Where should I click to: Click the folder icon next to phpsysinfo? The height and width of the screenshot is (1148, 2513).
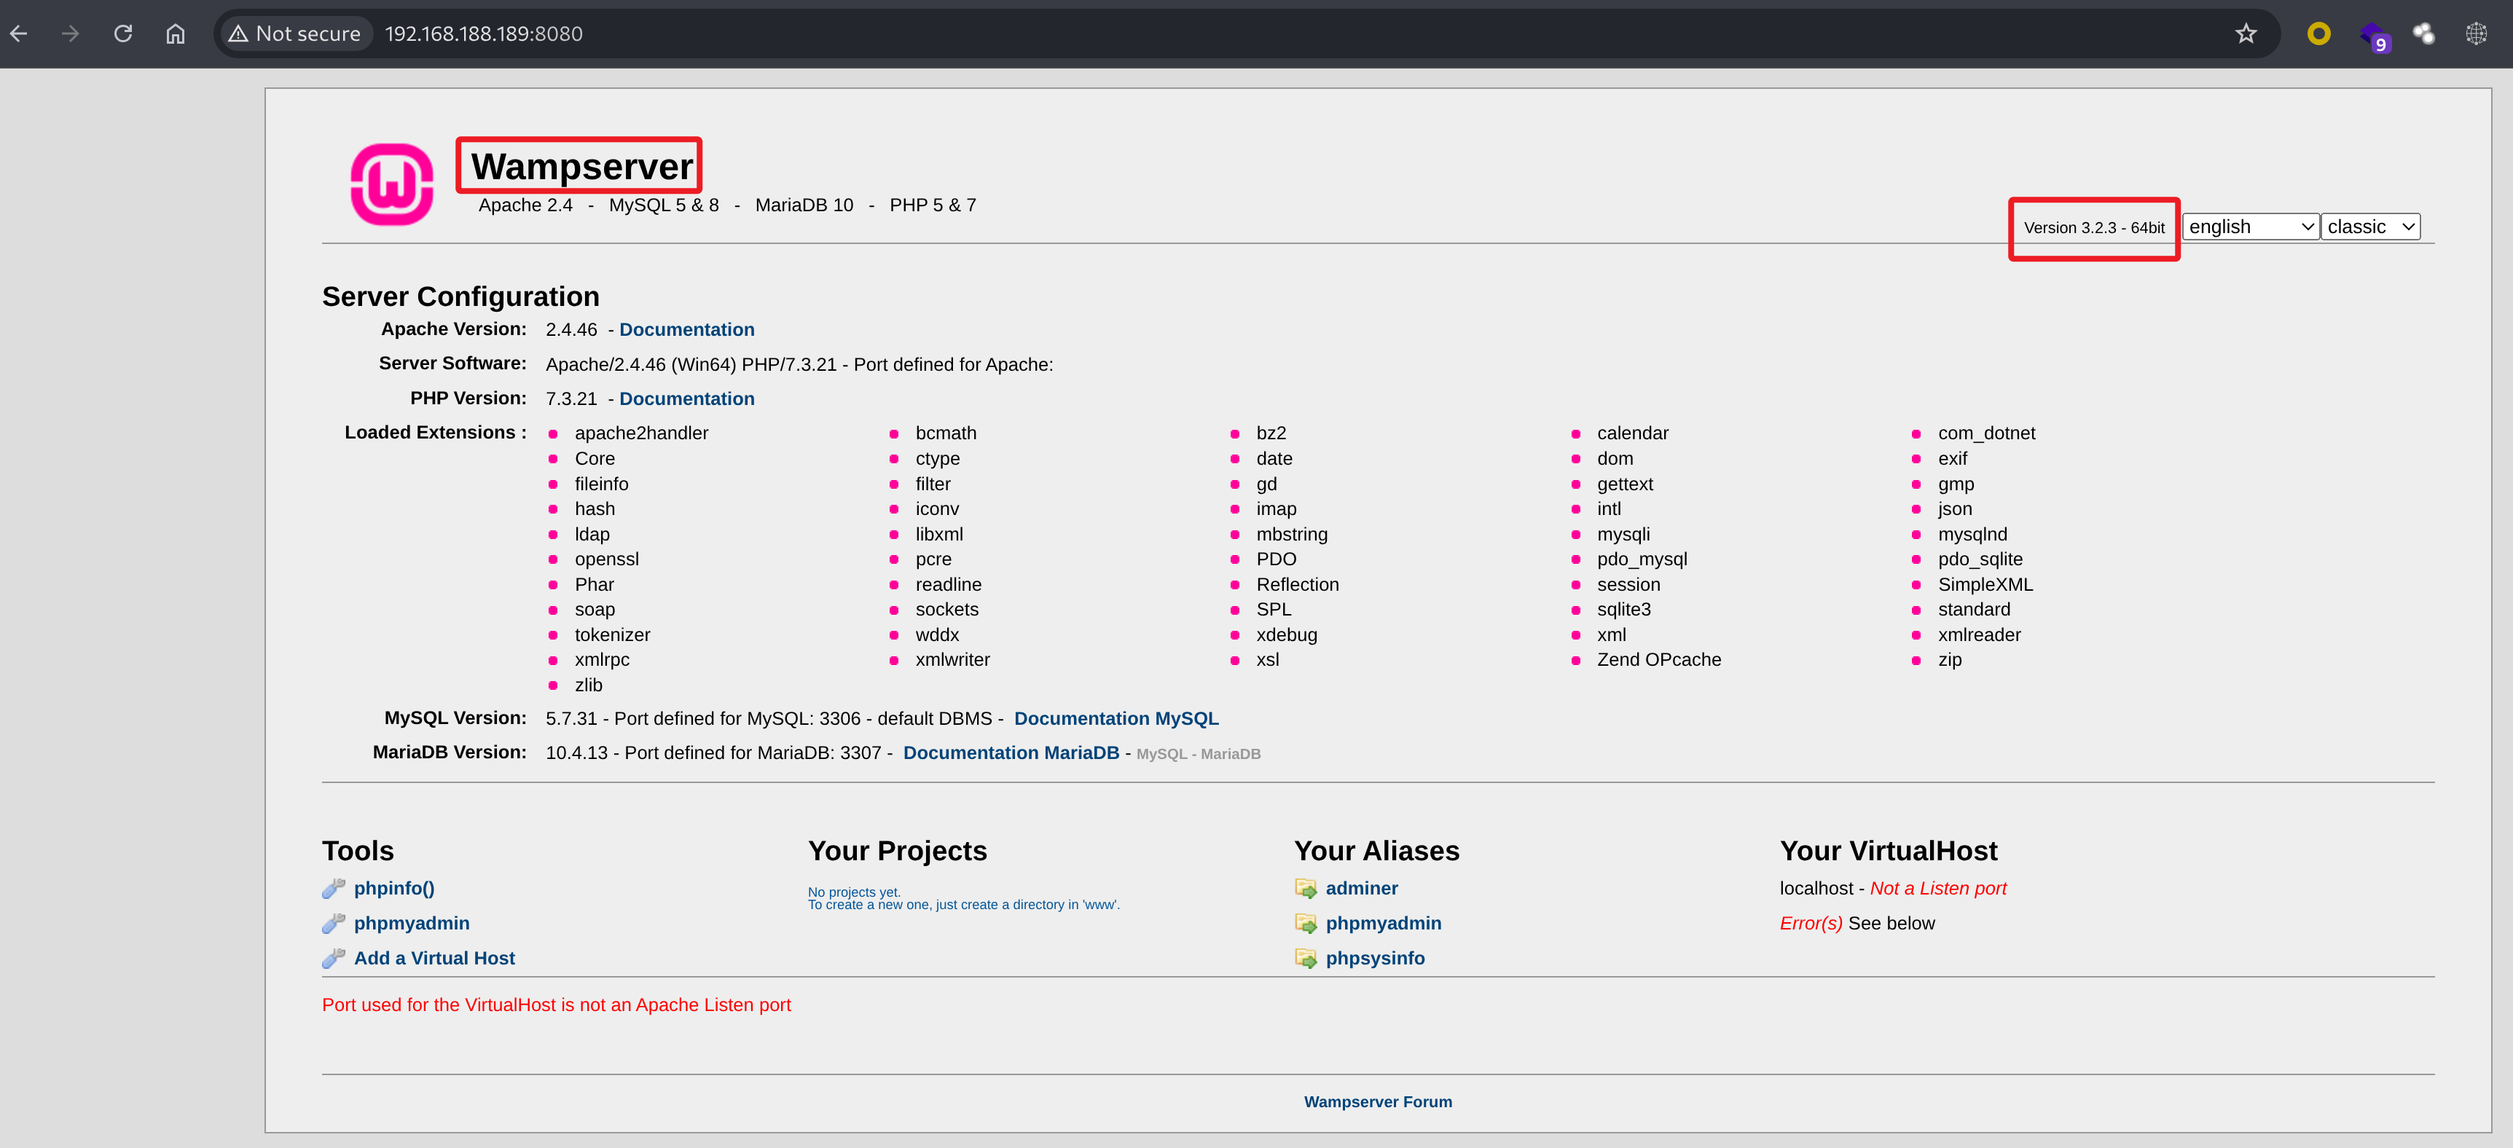click(x=1305, y=959)
